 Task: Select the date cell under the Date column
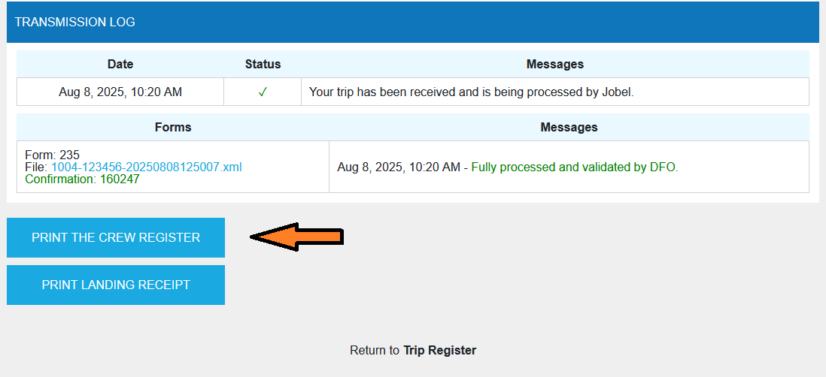[120, 92]
